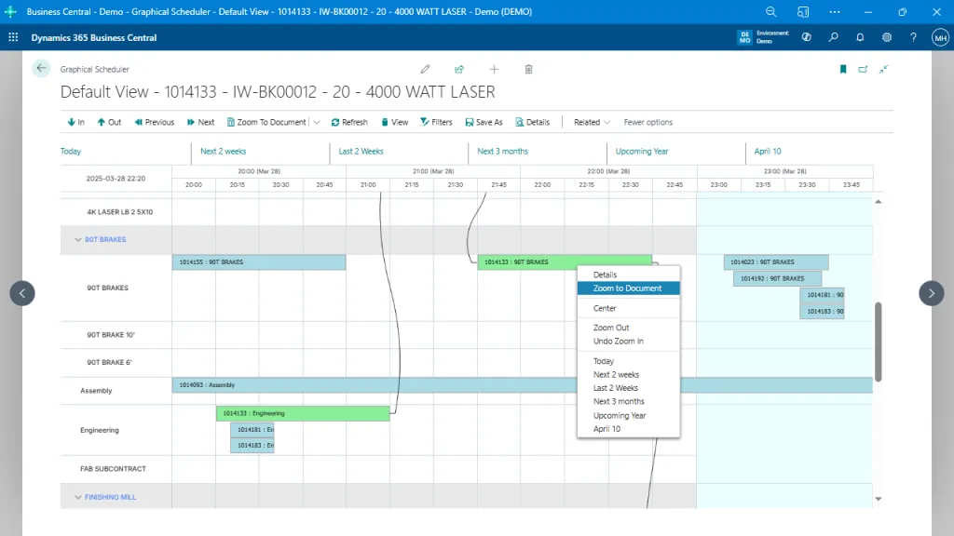
Task: Select the pencil Edit icon
Action: pyautogui.click(x=425, y=69)
